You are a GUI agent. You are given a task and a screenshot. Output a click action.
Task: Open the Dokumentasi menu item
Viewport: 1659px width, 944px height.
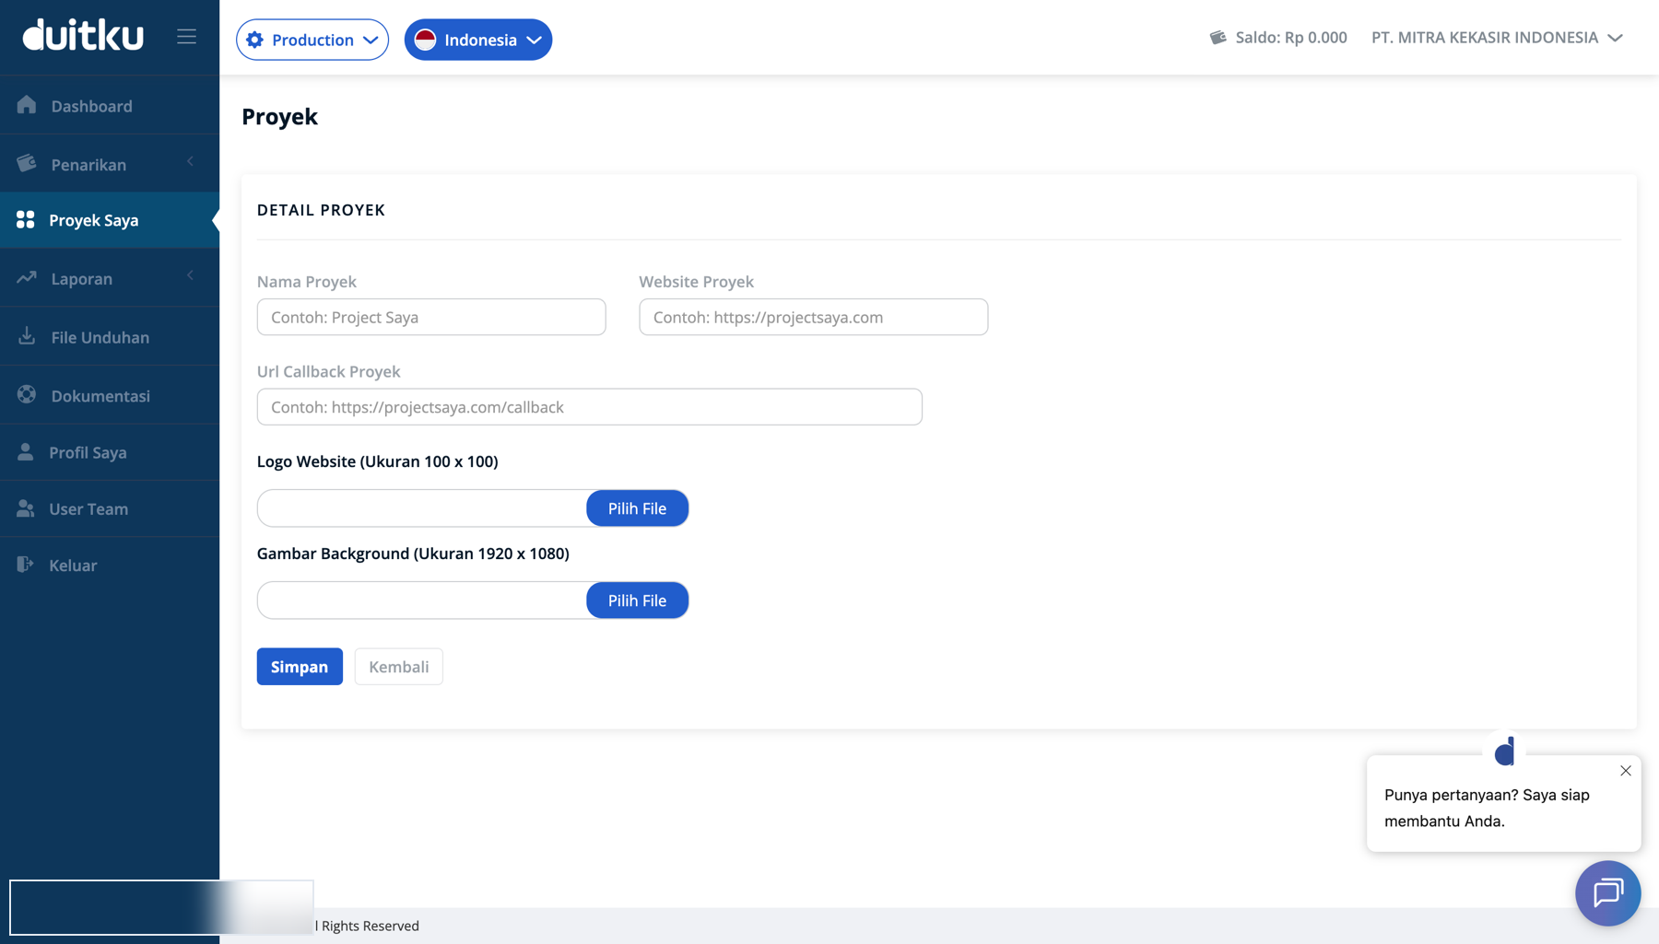pyautogui.click(x=110, y=395)
